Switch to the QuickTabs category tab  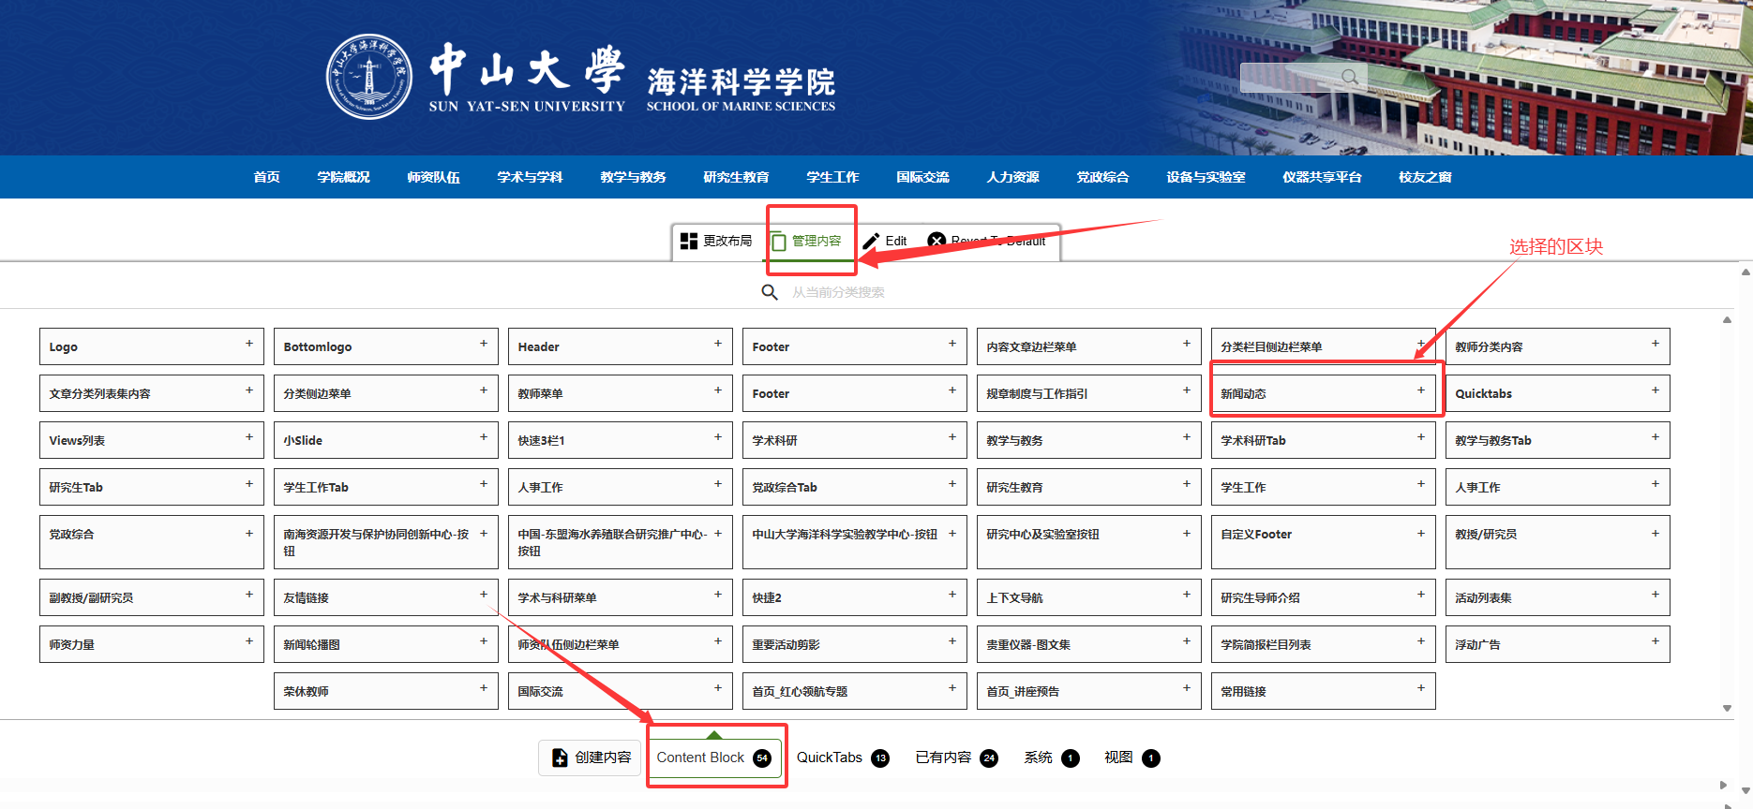pos(830,758)
